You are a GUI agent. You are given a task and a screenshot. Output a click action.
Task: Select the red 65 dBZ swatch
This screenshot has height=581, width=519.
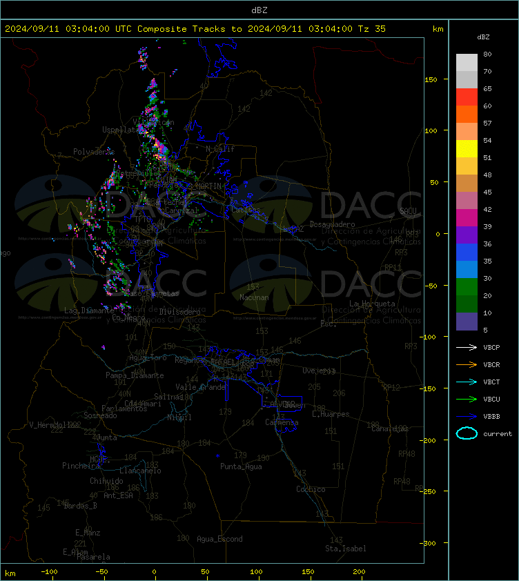tap(467, 97)
